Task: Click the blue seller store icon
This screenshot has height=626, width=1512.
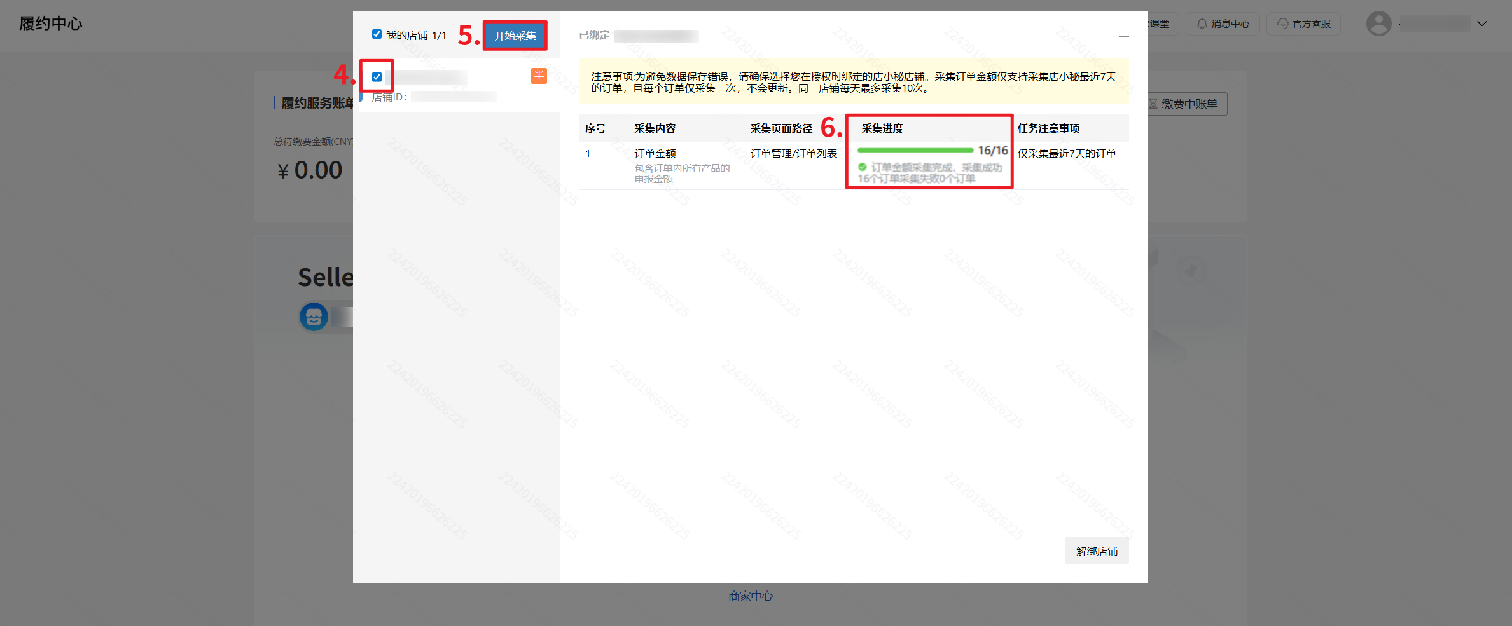Action: coord(314,316)
